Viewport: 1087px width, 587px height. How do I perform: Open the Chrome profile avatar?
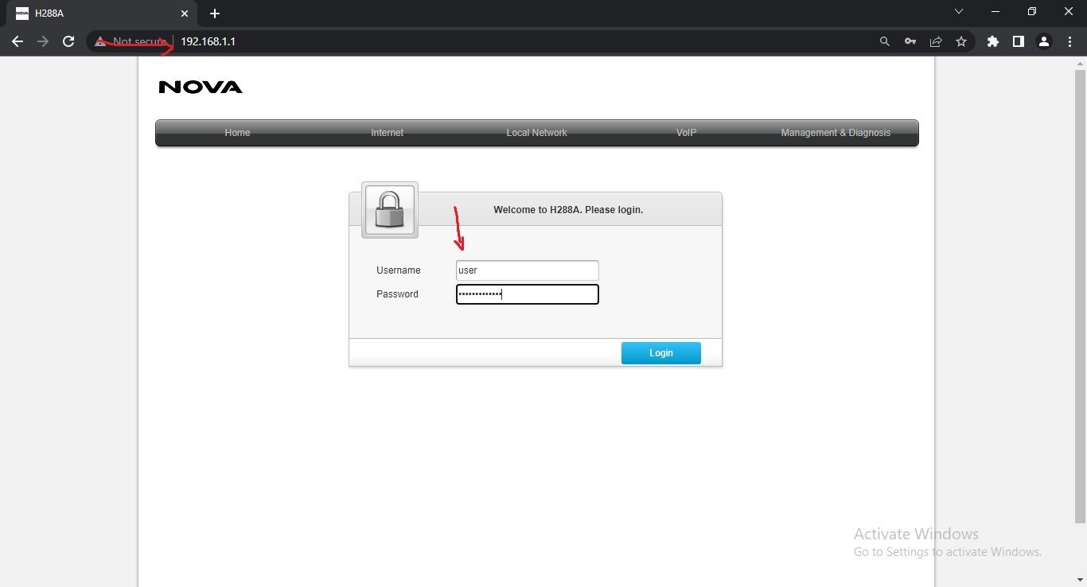click(1044, 41)
